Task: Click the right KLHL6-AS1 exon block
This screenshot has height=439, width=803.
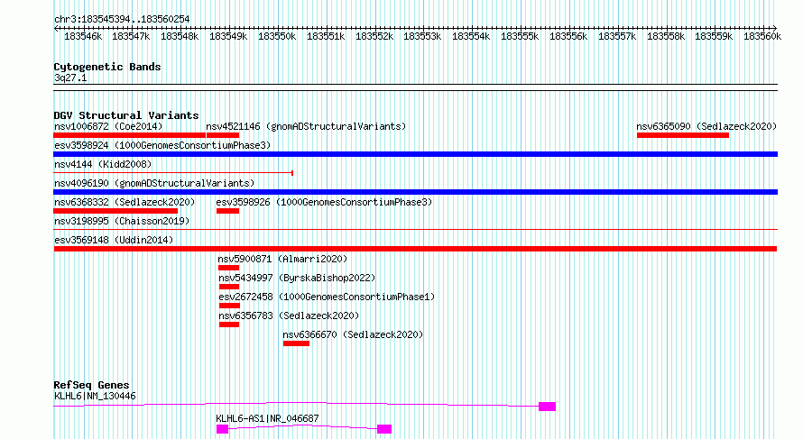Action: (384, 429)
